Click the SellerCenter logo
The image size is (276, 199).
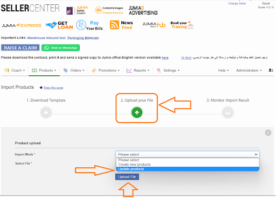(x=30, y=8)
